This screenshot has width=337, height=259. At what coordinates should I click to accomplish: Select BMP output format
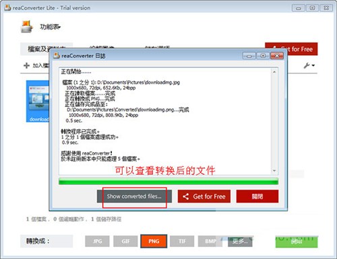pyautogui.click(x=210, y=242)
